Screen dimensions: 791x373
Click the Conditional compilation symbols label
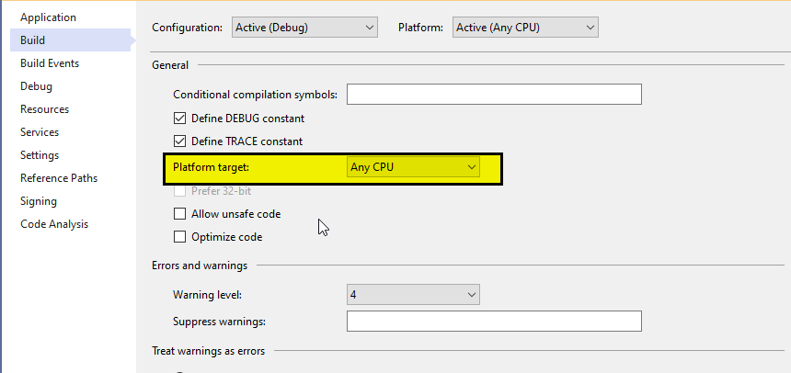point(256,95)
